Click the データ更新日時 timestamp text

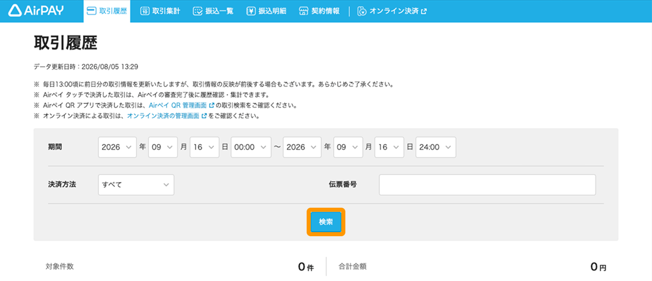(86, 67)
